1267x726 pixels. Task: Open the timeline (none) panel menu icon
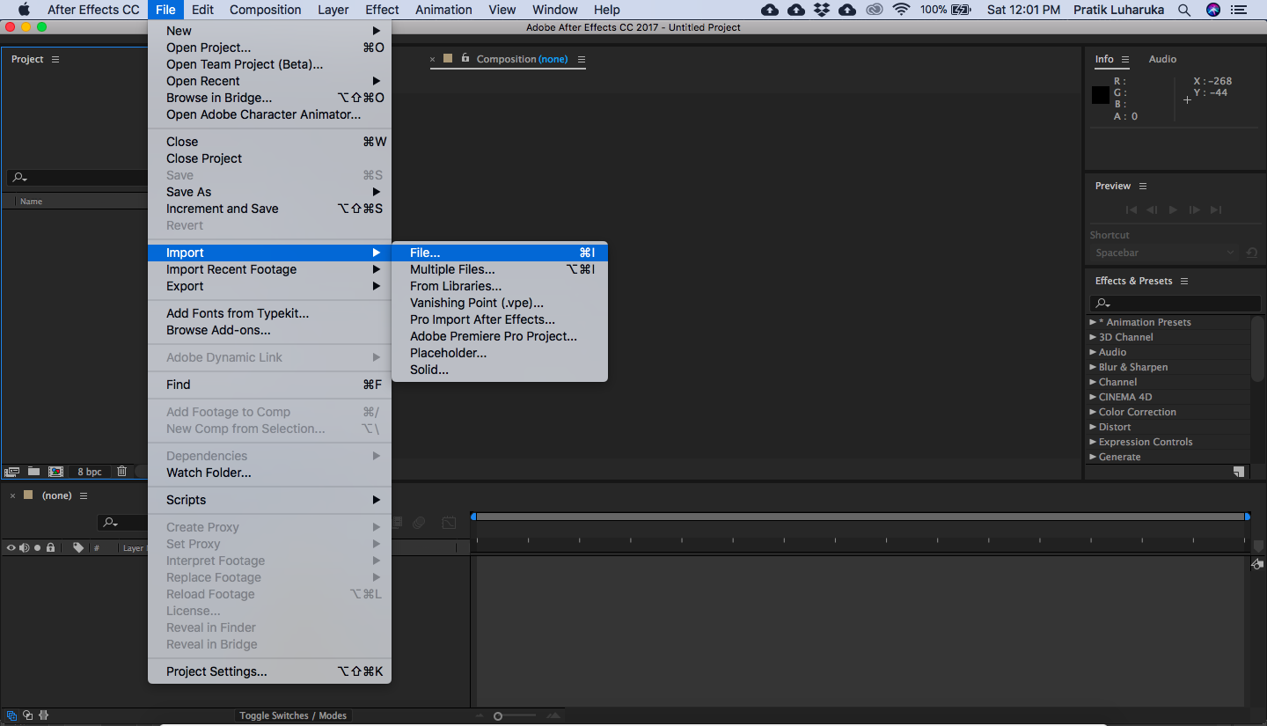(84, 495)
